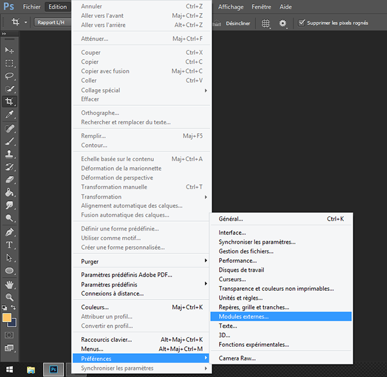Toggle Quick Mask mode icon

[x=10, y=335]
